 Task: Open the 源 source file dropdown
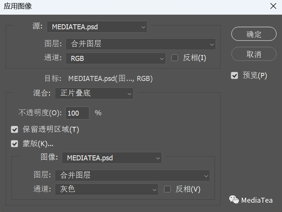(97, 27)
